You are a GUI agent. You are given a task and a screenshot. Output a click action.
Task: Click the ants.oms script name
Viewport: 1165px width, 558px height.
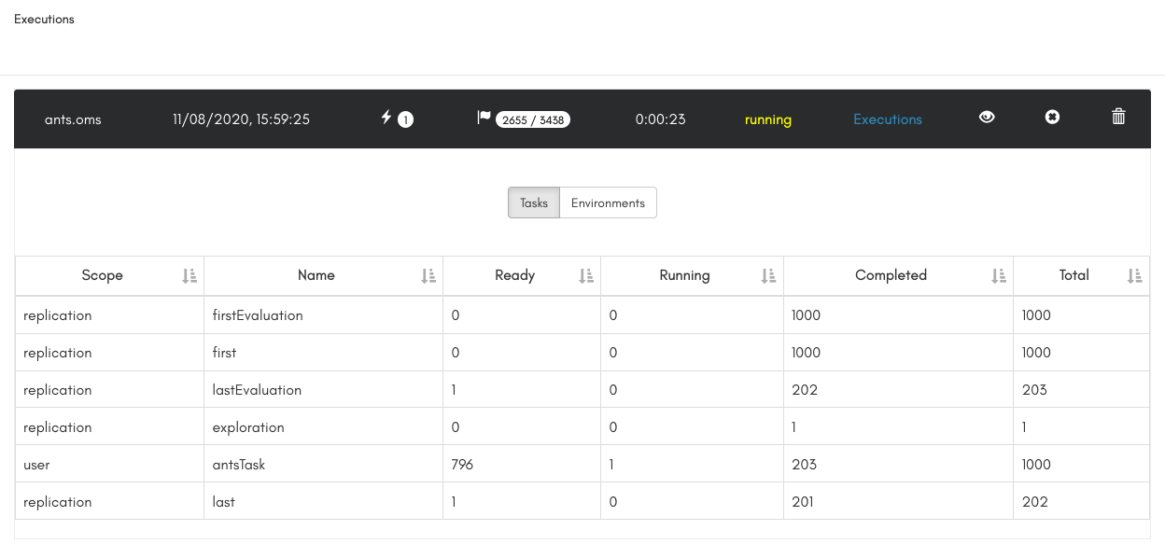(x=73, y=119)
